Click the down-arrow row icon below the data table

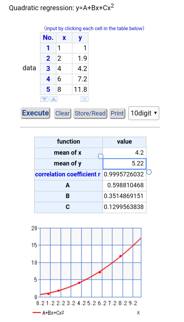click(44, 99)
